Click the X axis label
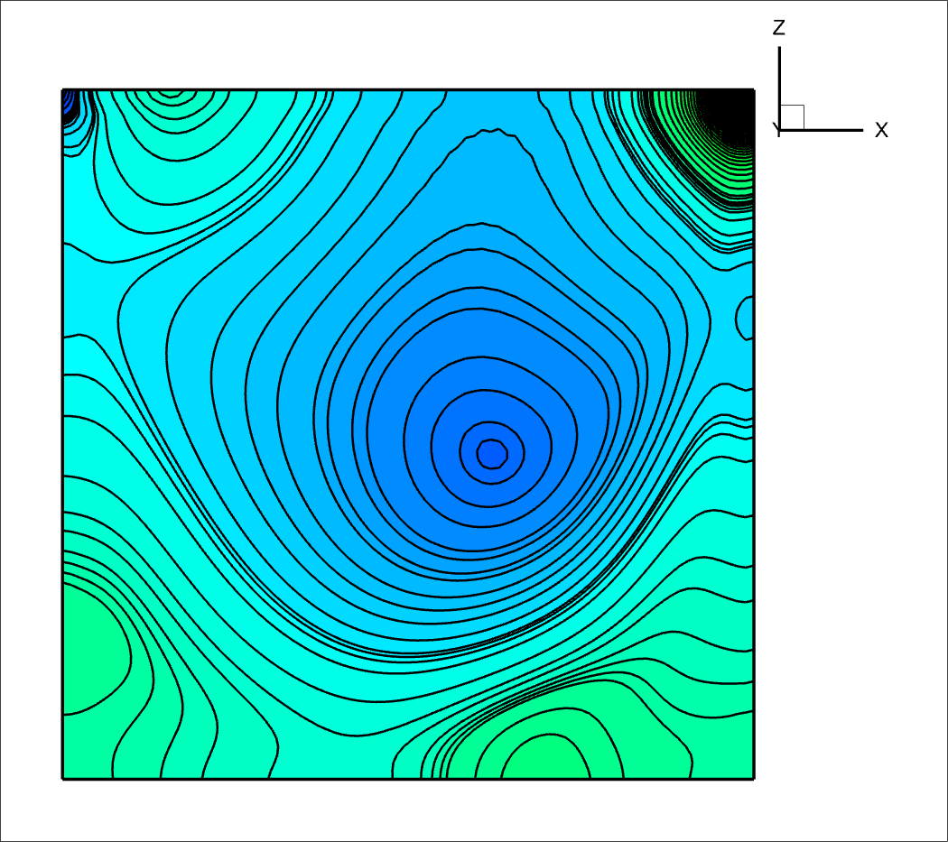 [881, 130]
